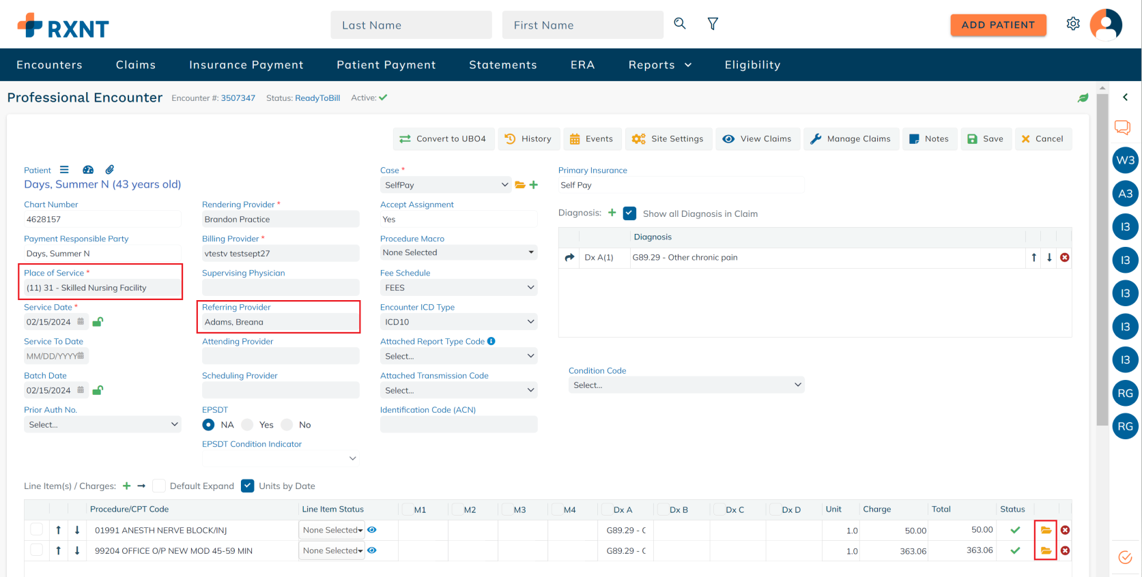Viewport: 1142px width, 577px height.
Task: Open the Encounter ICD Type dropdown
Action: [459, 321]
